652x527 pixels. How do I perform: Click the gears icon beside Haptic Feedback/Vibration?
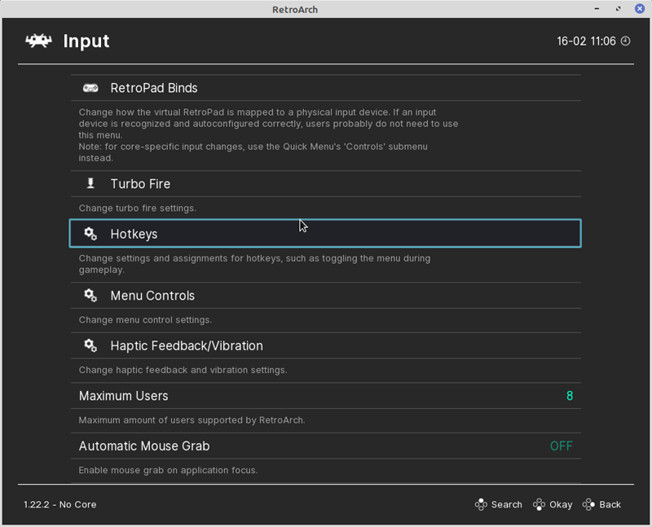coord(90,345)
